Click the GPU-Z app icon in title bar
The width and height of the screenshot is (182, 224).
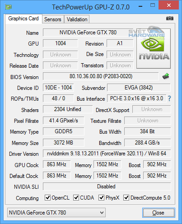point(8,7)
